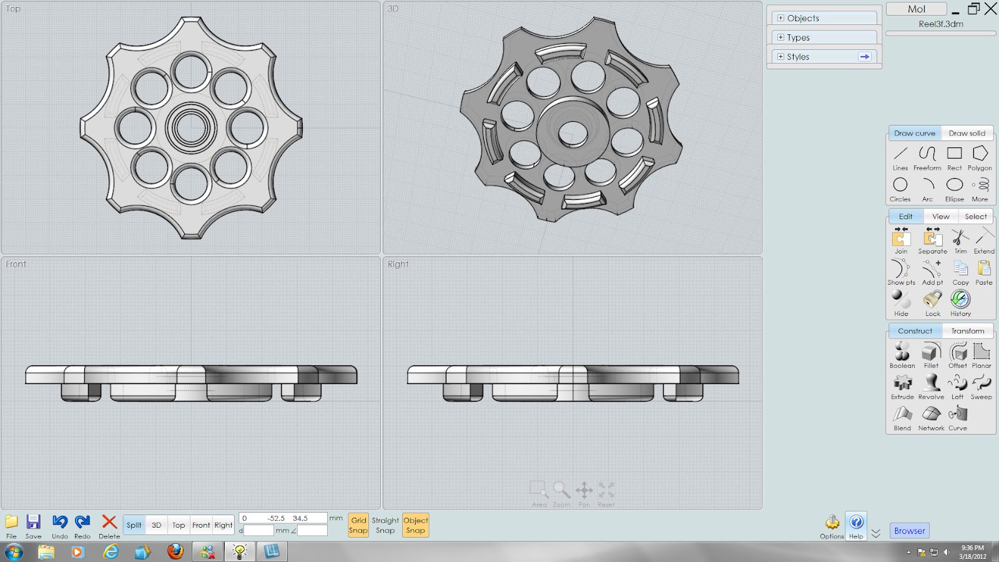Open the View tab
The image size is (999, 562).
941,217
